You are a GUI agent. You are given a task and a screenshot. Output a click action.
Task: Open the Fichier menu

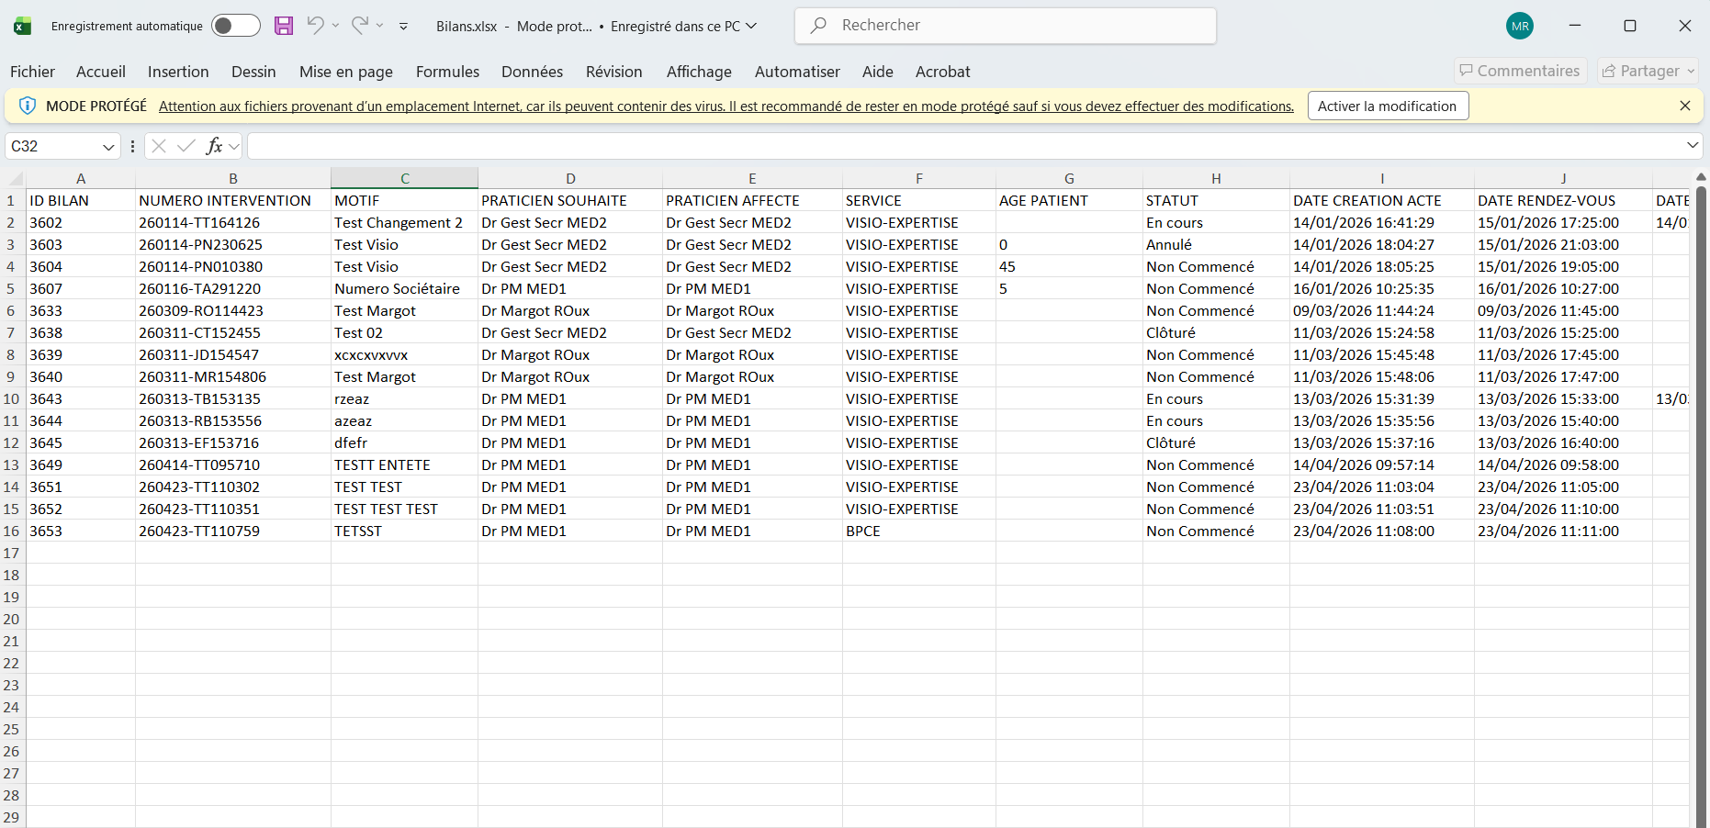(x=32, y=72)
